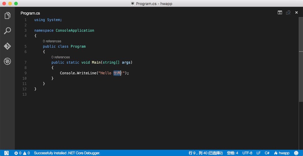
Task: Open changes preview icon in editor toolbar
Action: point(288,12)
